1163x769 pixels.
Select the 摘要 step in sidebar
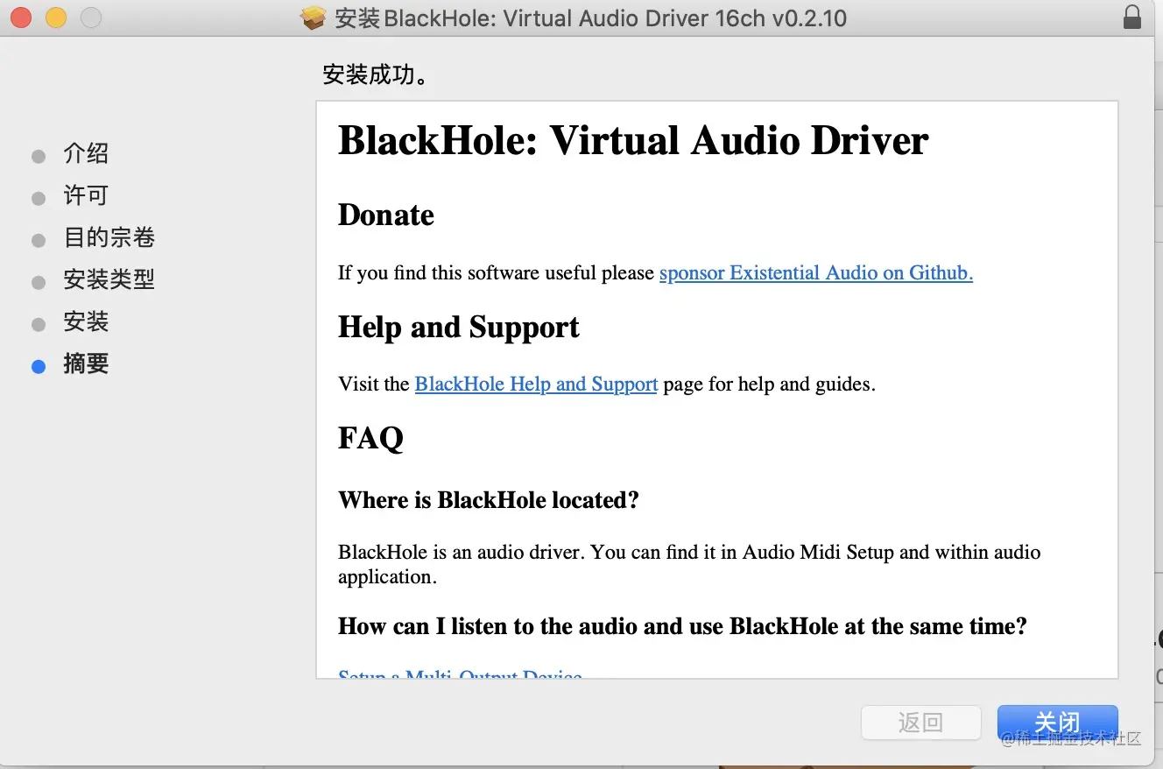86,364
